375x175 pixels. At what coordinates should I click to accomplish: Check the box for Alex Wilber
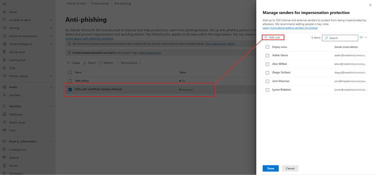coord(267,64)
